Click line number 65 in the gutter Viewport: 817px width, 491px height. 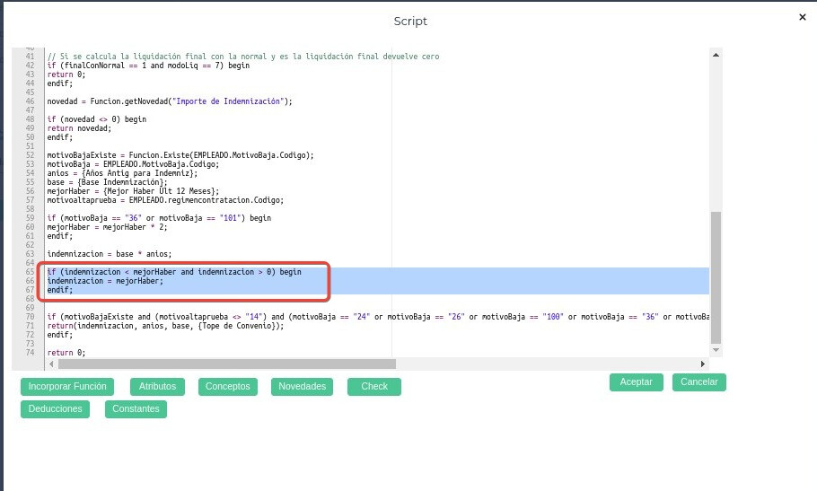30,272
